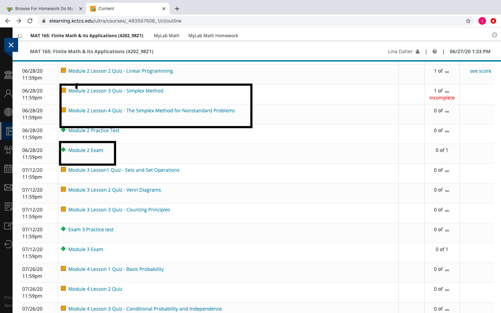Switch to Browse For Homework browser tab
The width and height of the screenshot is (501, 313).
(44, 9)
